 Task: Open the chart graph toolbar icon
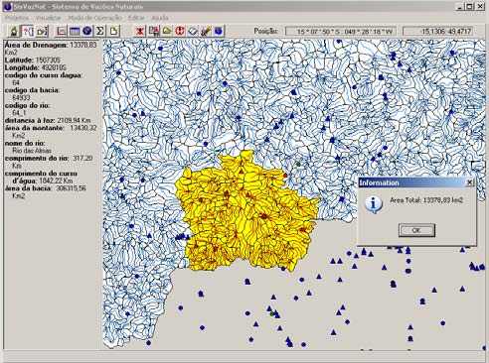(x=62, y=31)
